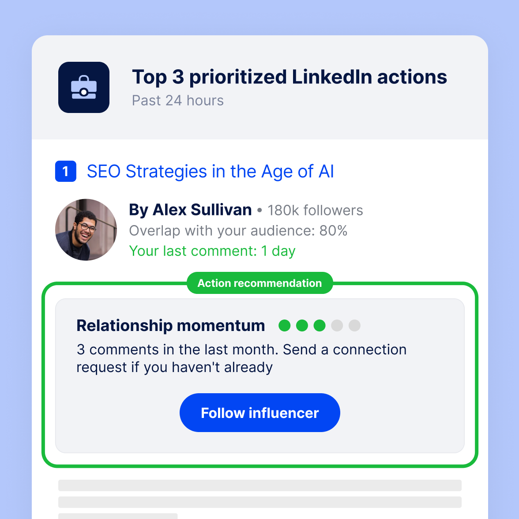Click the Overlap with your audience: 80% text
This screenshot has height=519, width=519.
click(238, 231)
